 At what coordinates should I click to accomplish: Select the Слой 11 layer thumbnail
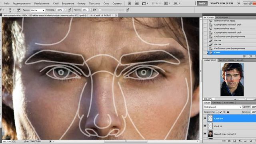[210, 126]
